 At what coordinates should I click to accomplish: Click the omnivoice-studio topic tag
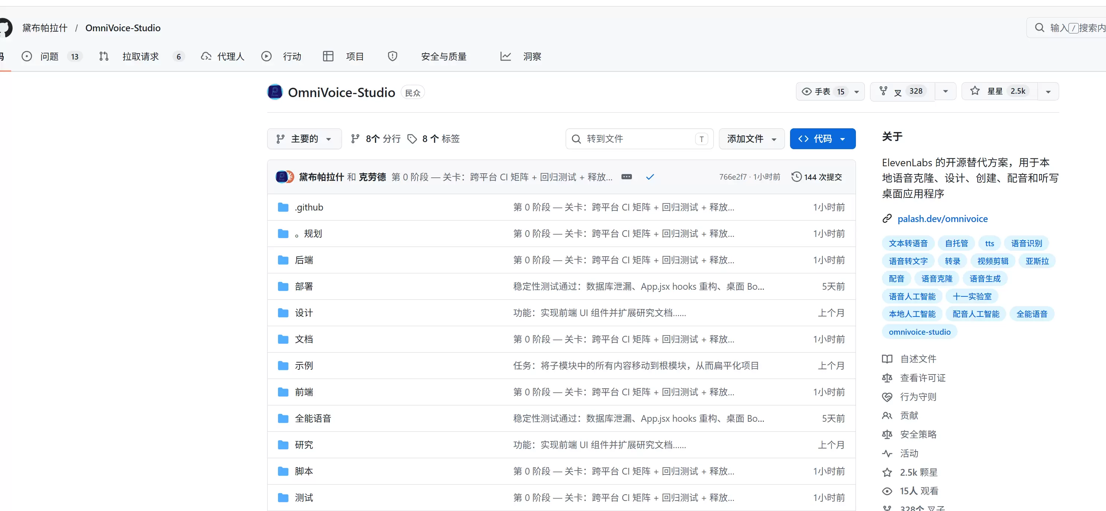[919, 332]
